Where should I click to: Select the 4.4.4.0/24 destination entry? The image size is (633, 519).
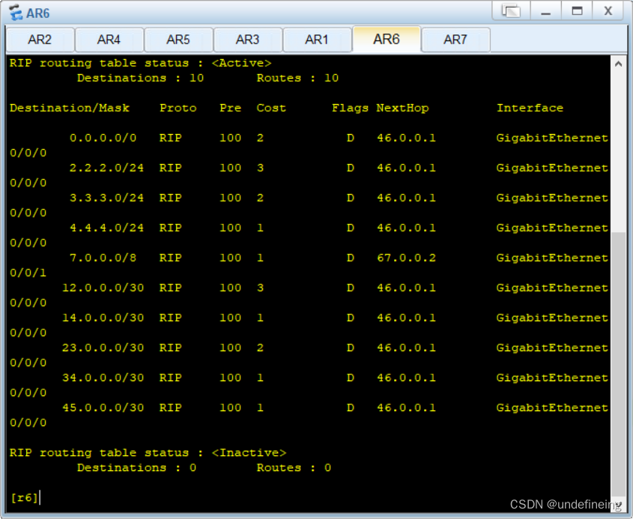click(106, 228)
